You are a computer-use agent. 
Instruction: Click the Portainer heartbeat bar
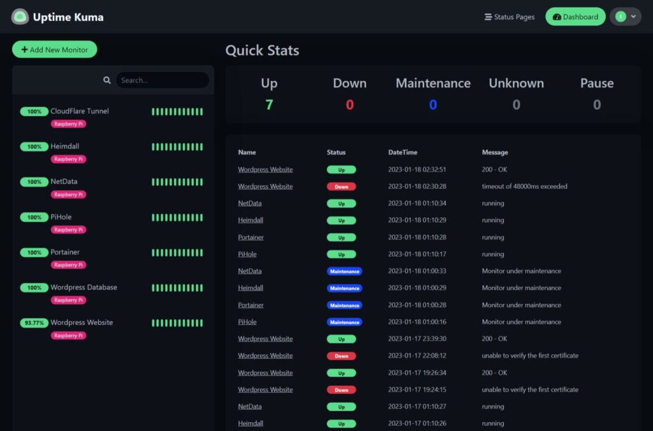pos(177,253)
